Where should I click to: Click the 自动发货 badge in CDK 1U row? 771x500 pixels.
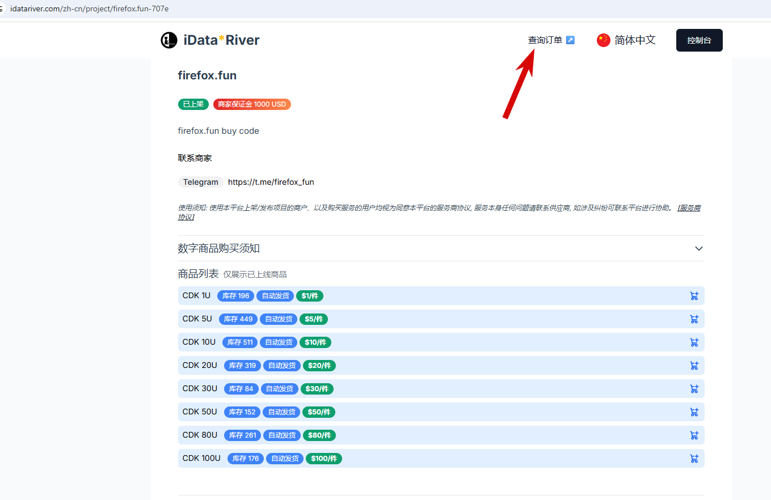(275, 296)
